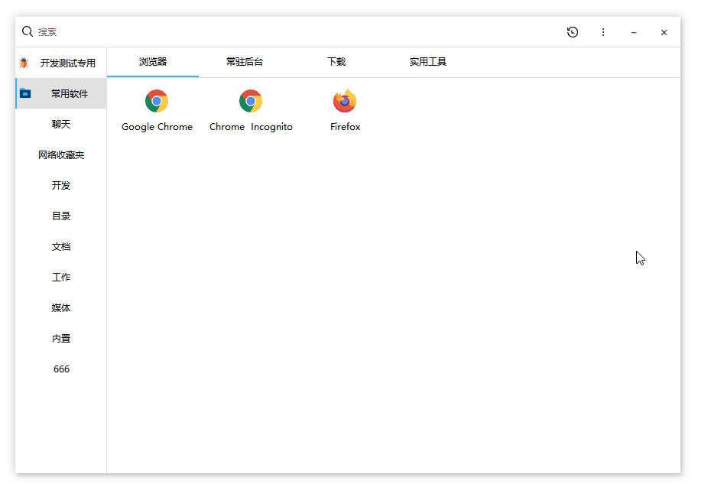Open the 文档 category

click(x=61, y=247)
